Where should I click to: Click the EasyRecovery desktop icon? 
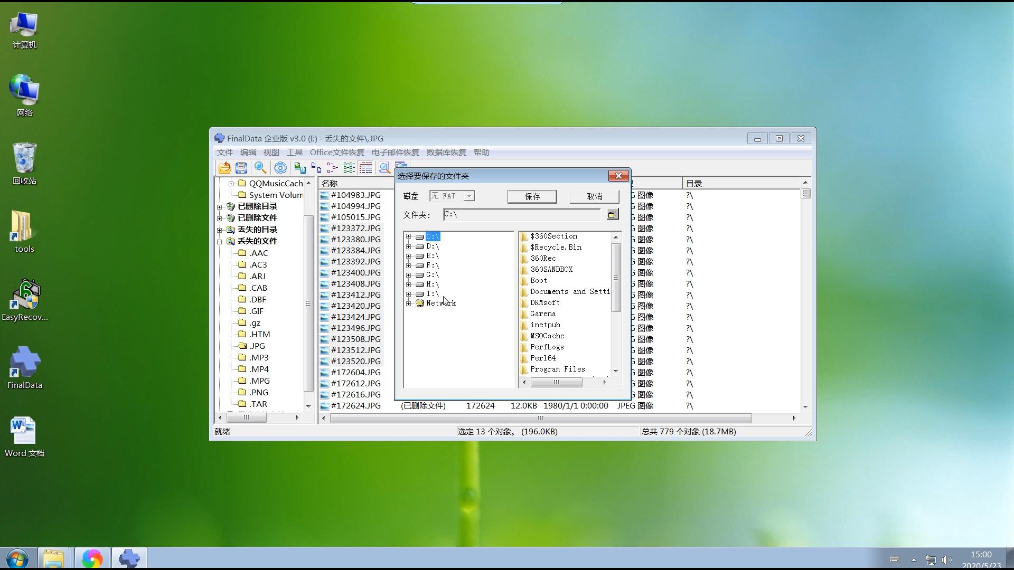[24, 299]
